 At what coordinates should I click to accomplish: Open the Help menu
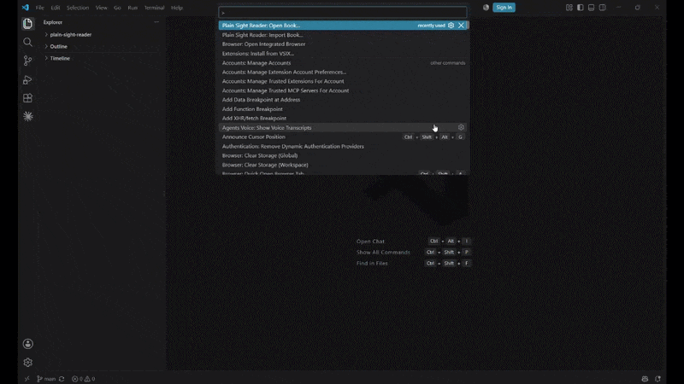(x=177, y=8)
